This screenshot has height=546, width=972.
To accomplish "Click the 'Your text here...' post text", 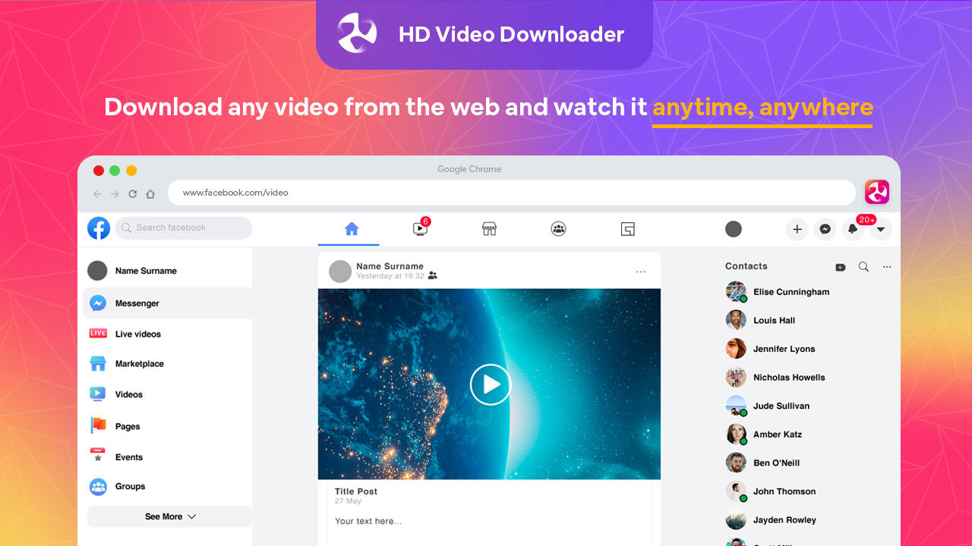I will tap(368, 521).
